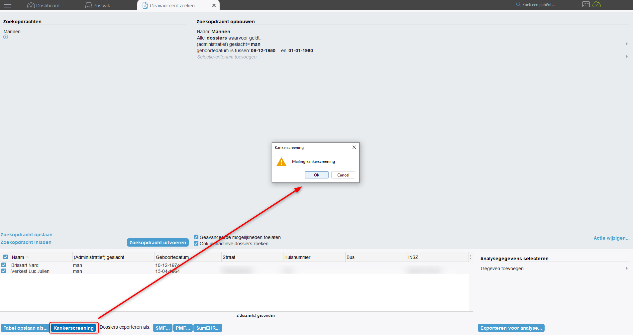This screenshot has height=335, width=633.
Task: Sort by the Naam column header
Action: click(42, 257)
